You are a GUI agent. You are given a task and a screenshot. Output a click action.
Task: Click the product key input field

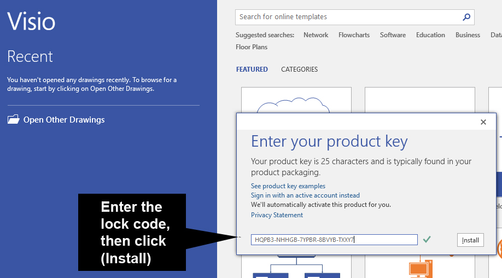coord(334,240)
